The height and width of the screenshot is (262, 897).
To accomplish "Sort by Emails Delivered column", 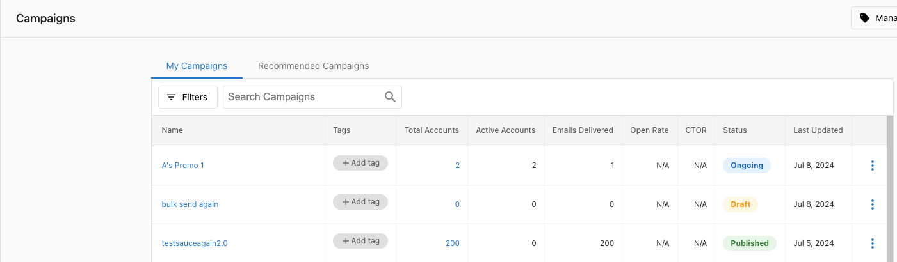I will click(583, 130).
